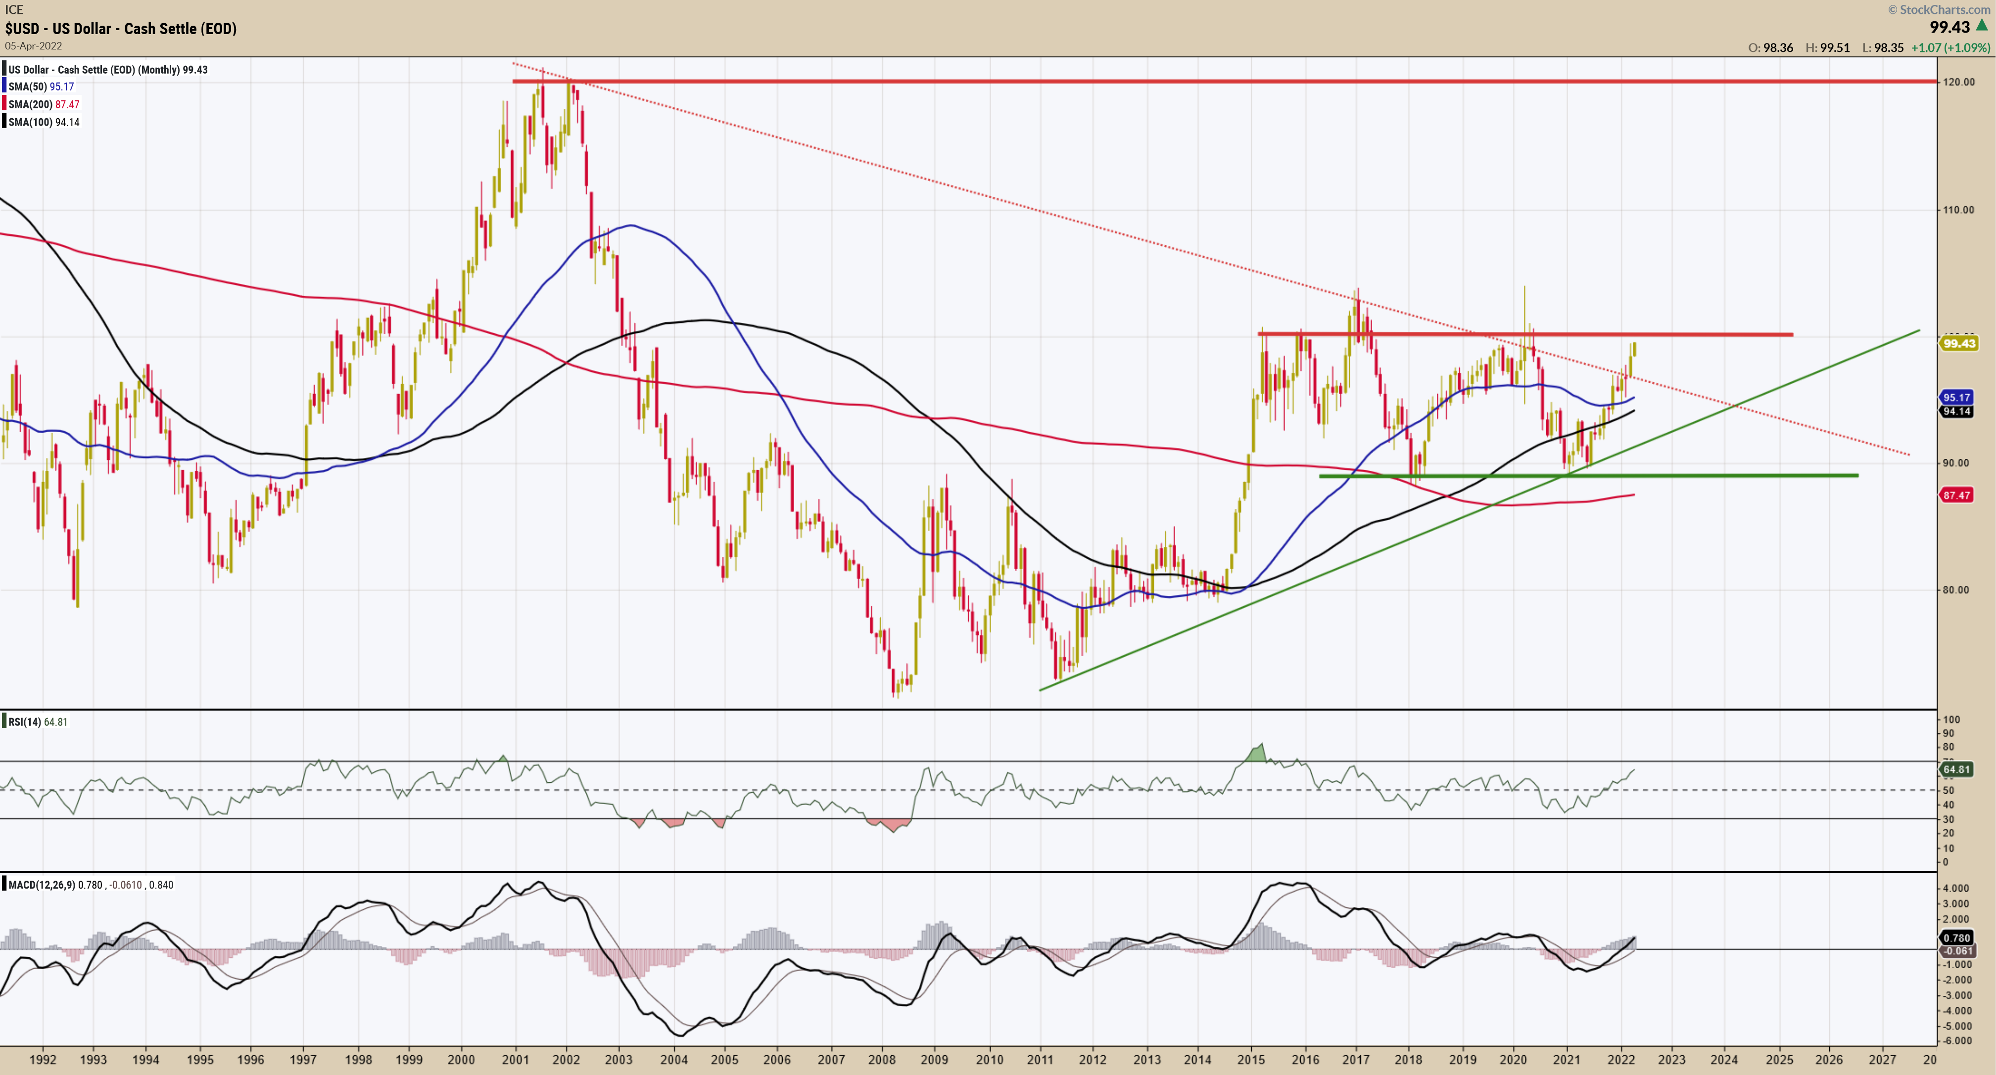Viewport: 1996px width, 1075px height.
Task: Click the blue 95.17 SMA price tag
Action: (1956, 398)
